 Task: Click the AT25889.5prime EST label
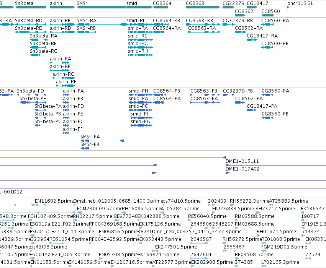coord(288,201)
